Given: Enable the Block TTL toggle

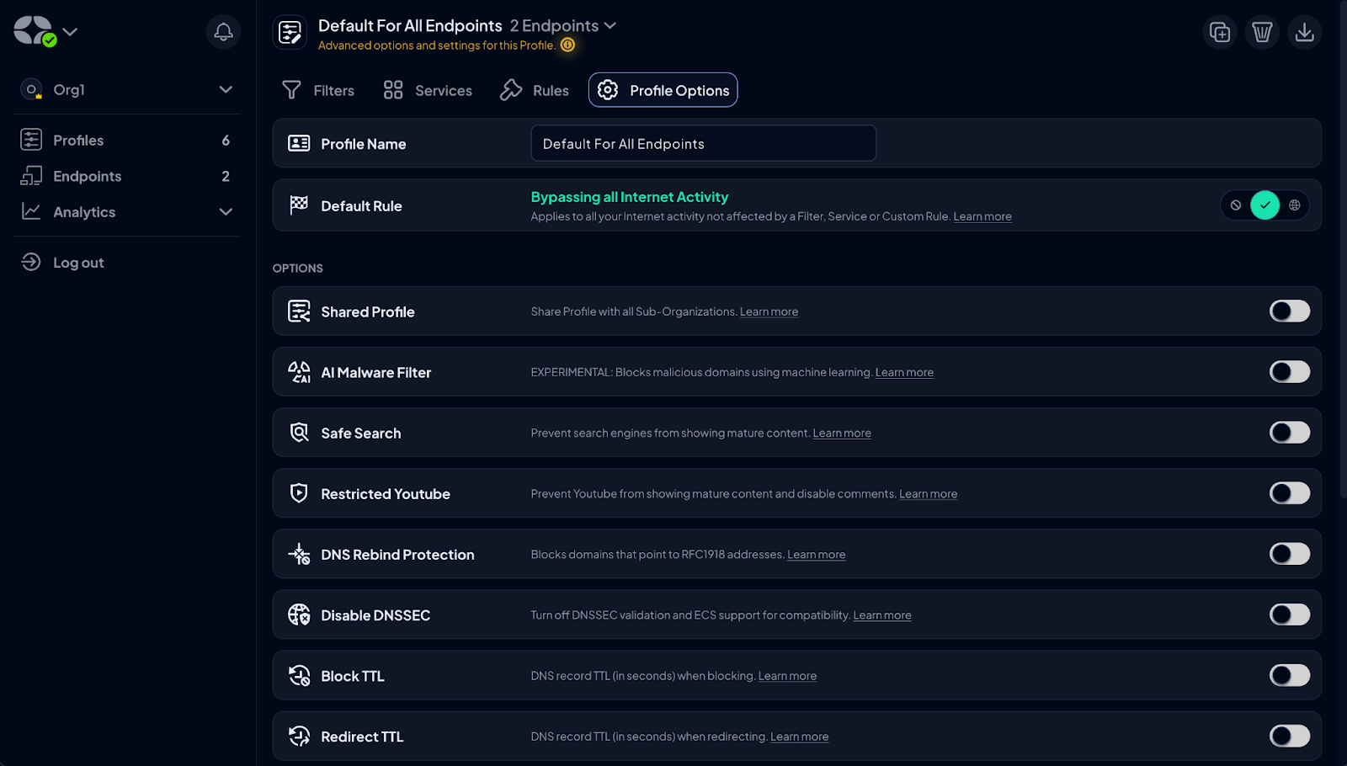Looking at the screenshot, I should [1290, 675].
